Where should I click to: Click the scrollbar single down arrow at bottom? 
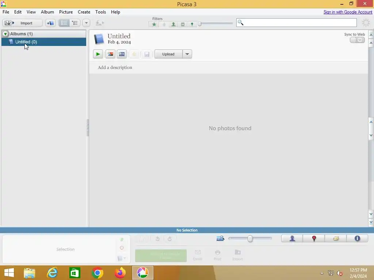point(371,214)
